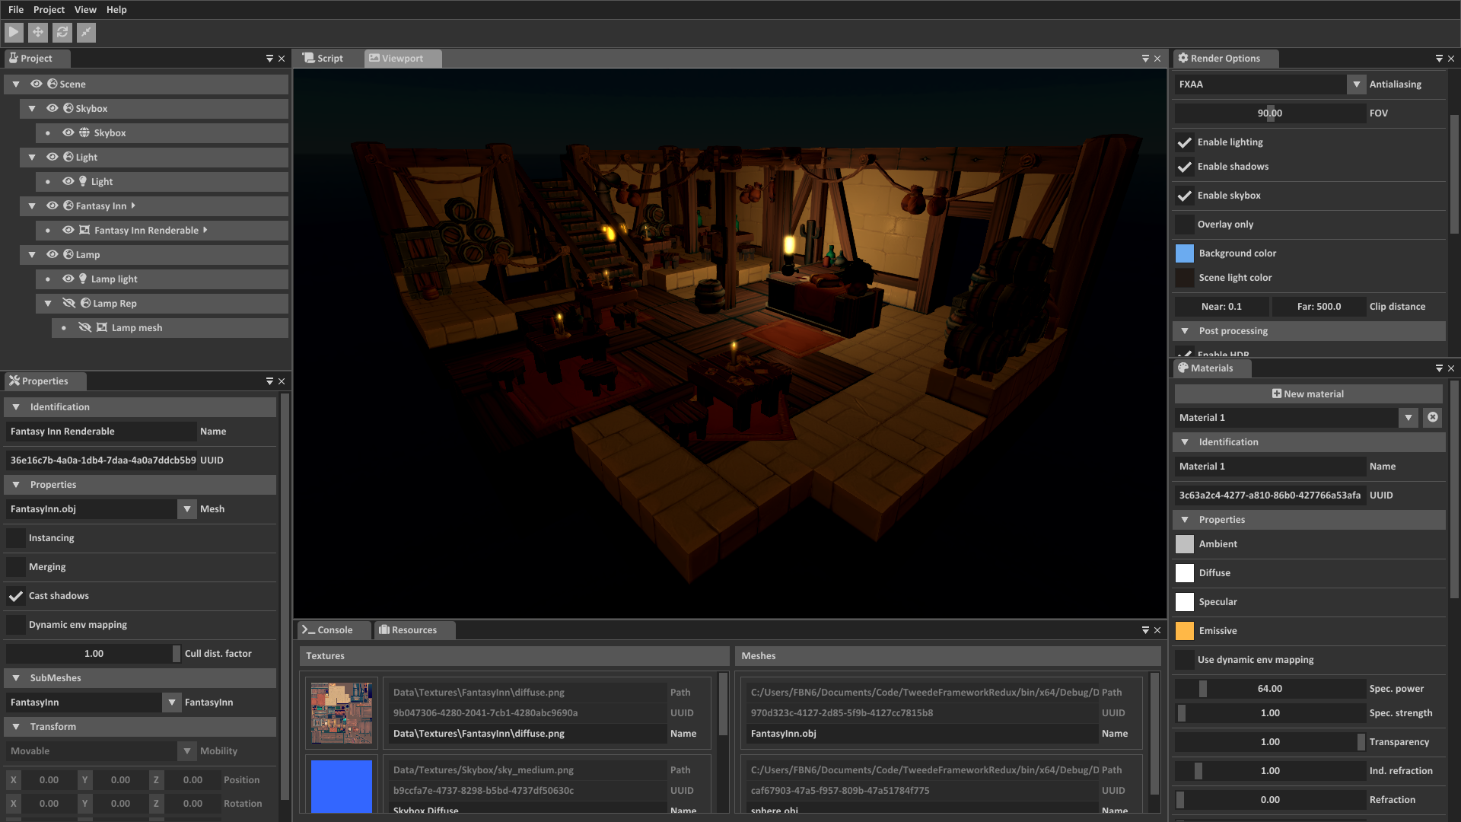This screenshot has width=1461, height=822.
Task: Enable the Overlay only checkbox
Action: 1185,225
